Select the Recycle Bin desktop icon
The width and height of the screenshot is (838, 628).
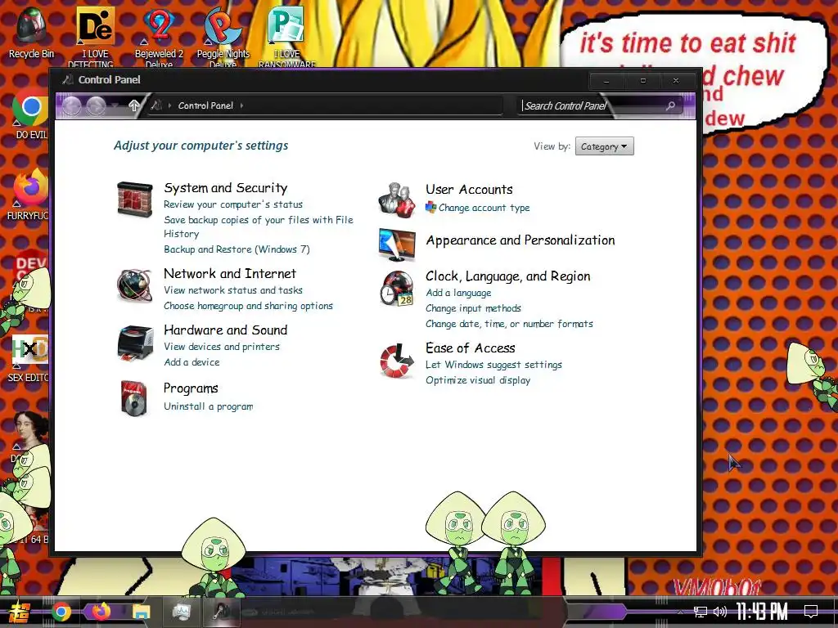click(x=31, y=33)
